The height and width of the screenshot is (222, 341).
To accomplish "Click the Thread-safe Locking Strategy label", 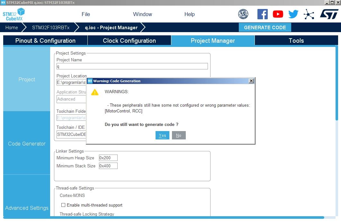I will point(87,214).
